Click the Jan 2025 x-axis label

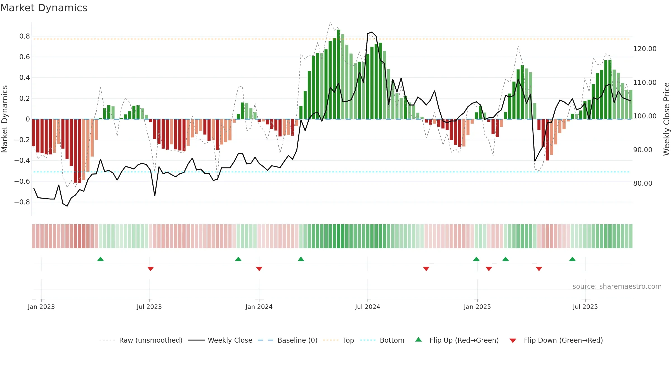click(x=477, y=307)
